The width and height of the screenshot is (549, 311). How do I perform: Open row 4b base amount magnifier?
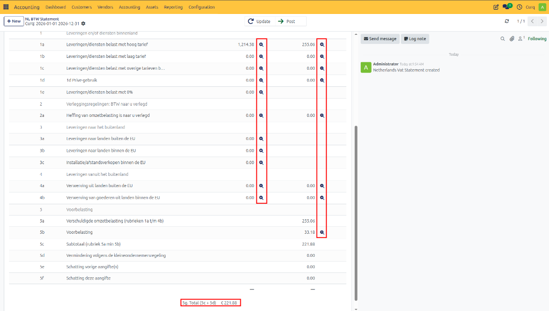point(261,197)
